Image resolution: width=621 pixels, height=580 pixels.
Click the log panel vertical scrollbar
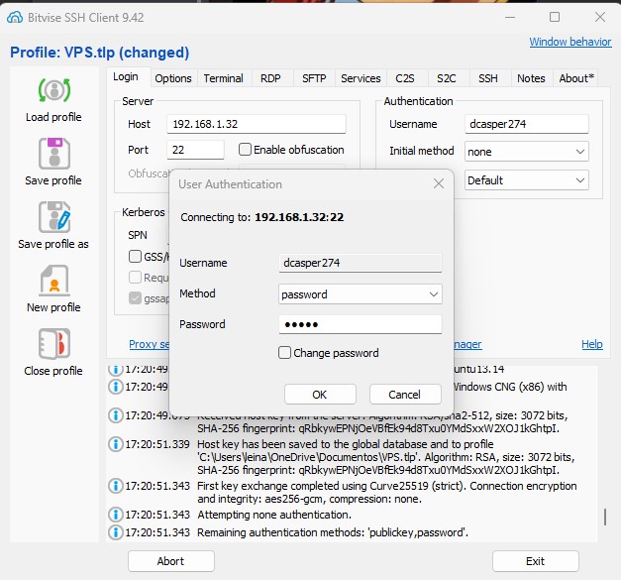604,518
